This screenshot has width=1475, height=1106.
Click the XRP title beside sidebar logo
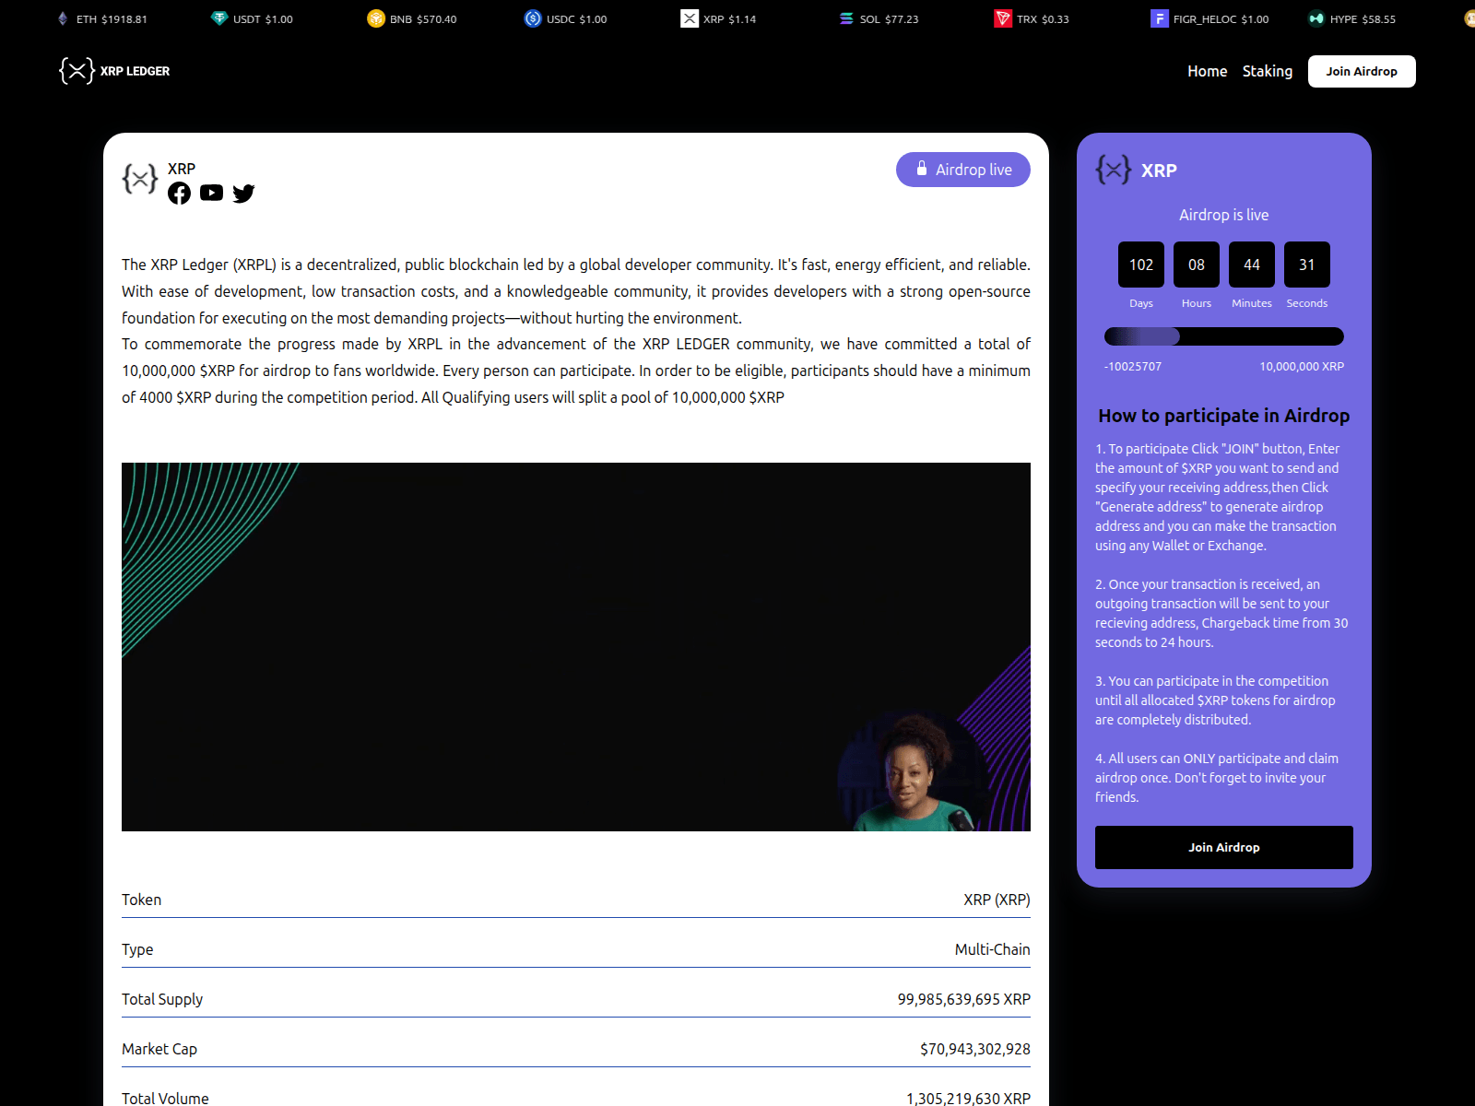pyautogui.click(x=1159, y=171)
